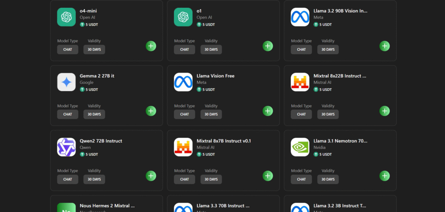Add Gemma 2 27B it with plus
The image size is (445, 212).
click(151, 111)
